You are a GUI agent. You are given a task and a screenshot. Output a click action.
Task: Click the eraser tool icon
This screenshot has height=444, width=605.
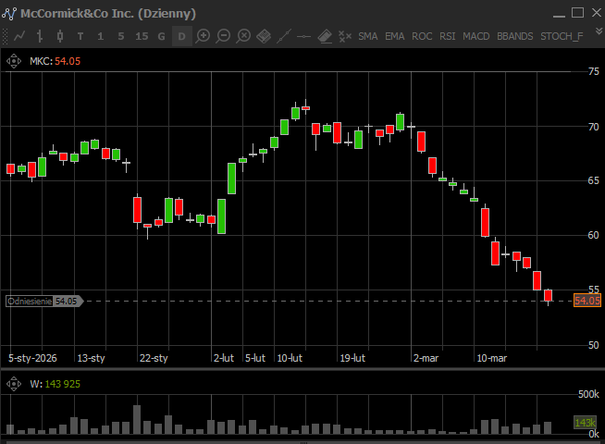[325, 36]
